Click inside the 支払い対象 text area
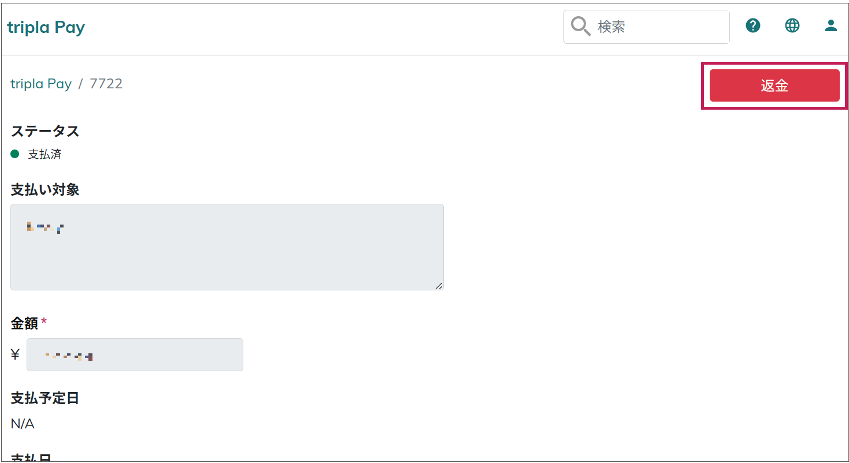 coord(227,247)
